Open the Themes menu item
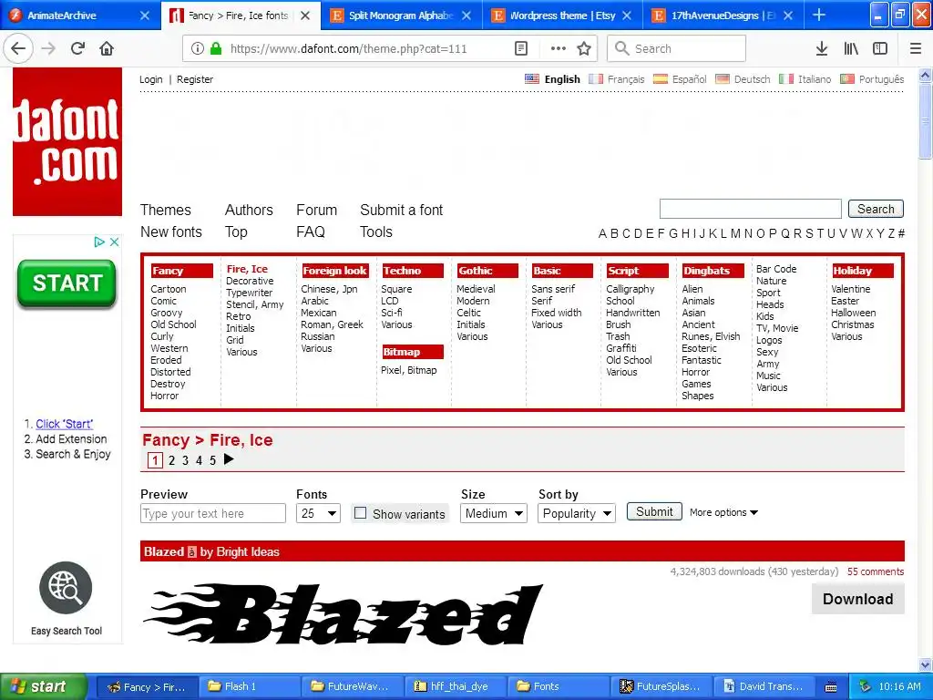 click(166, 211)
